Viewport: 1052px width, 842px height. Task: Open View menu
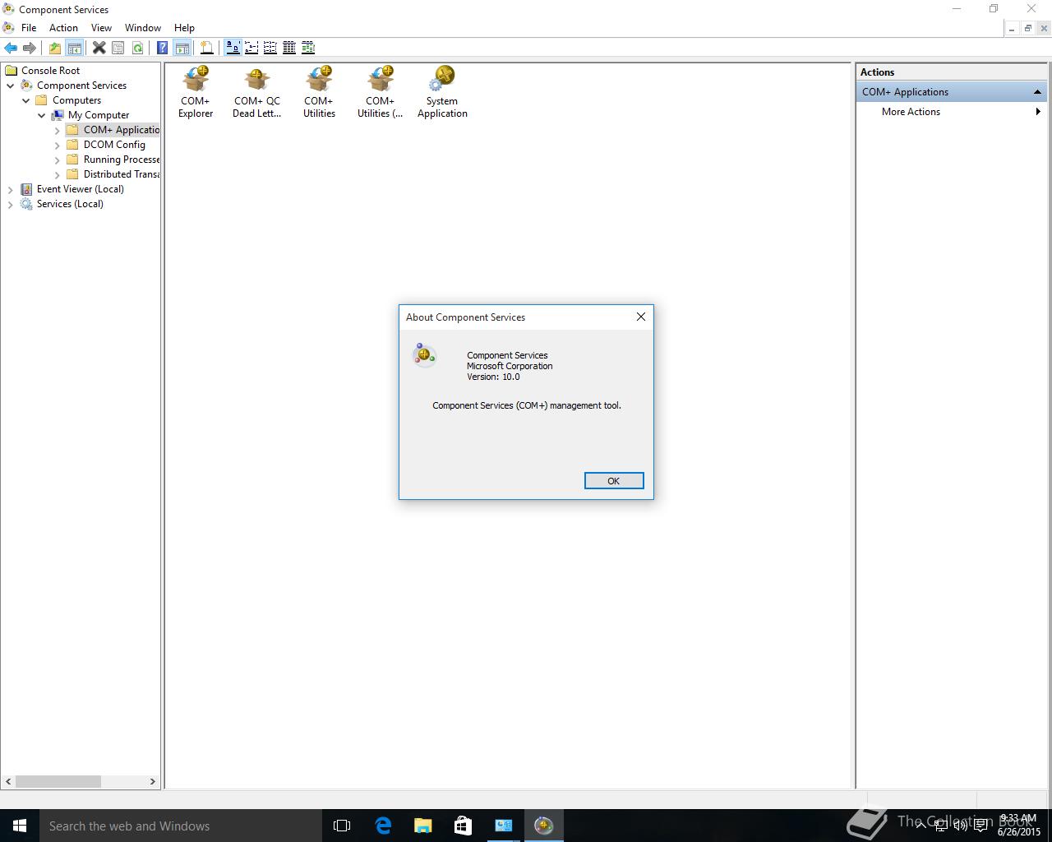(101, 27)
